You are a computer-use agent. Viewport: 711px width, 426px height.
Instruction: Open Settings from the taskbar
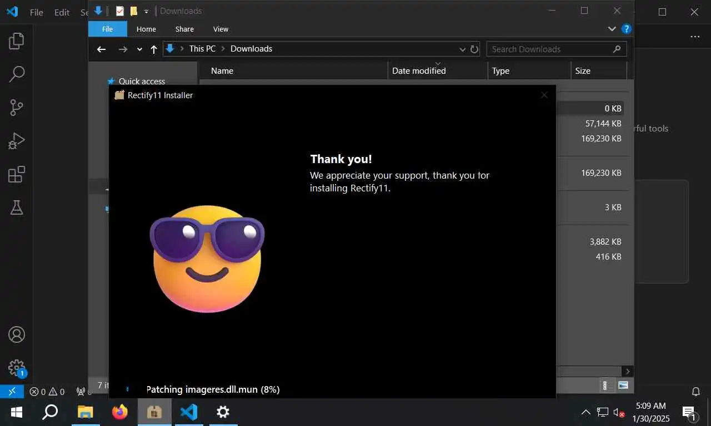223,412
